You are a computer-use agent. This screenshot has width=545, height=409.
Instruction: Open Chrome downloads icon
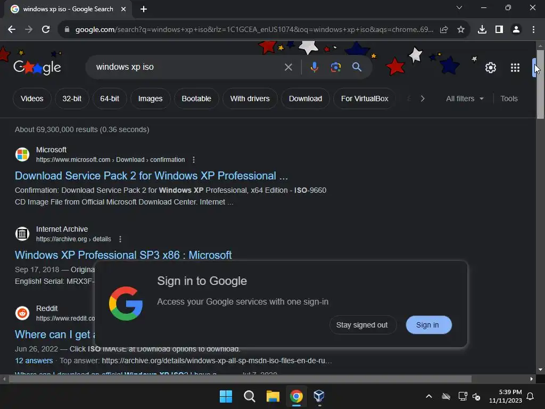[x=482, y=30]
